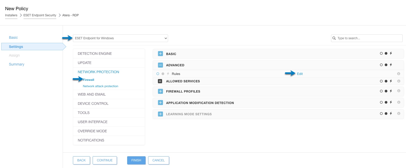Open the DETECTION ENGINE category
Image resolution: width=406 pixels, height=168 pixels.
95,54
